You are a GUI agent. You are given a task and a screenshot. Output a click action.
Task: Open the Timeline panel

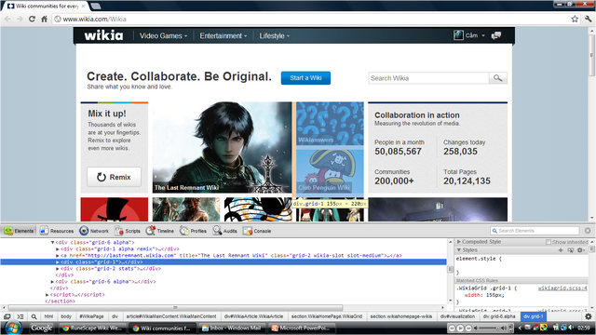[159, 231]
